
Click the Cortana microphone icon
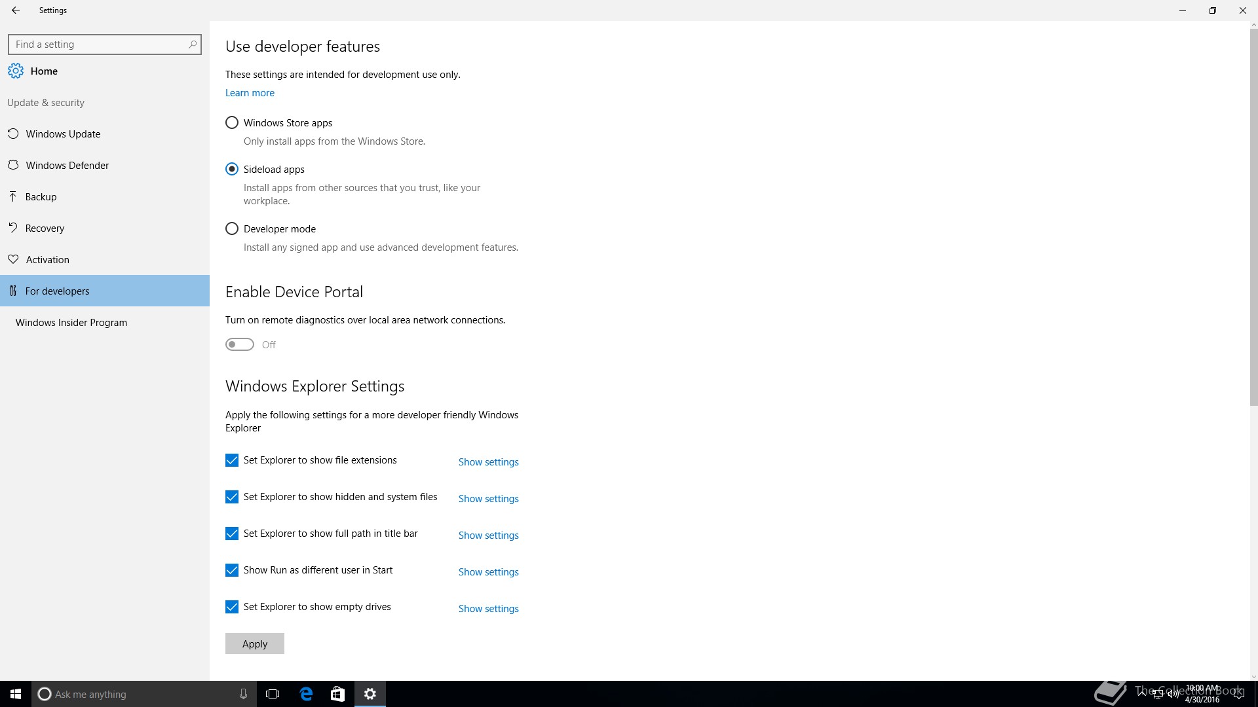(x=243, y=694)
